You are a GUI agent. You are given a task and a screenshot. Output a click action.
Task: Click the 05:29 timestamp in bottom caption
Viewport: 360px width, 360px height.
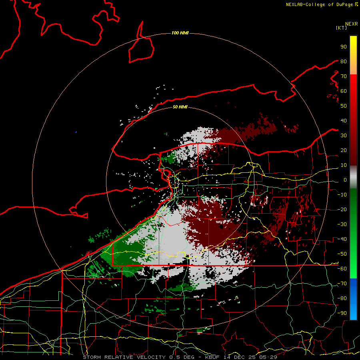pos(268,357)
